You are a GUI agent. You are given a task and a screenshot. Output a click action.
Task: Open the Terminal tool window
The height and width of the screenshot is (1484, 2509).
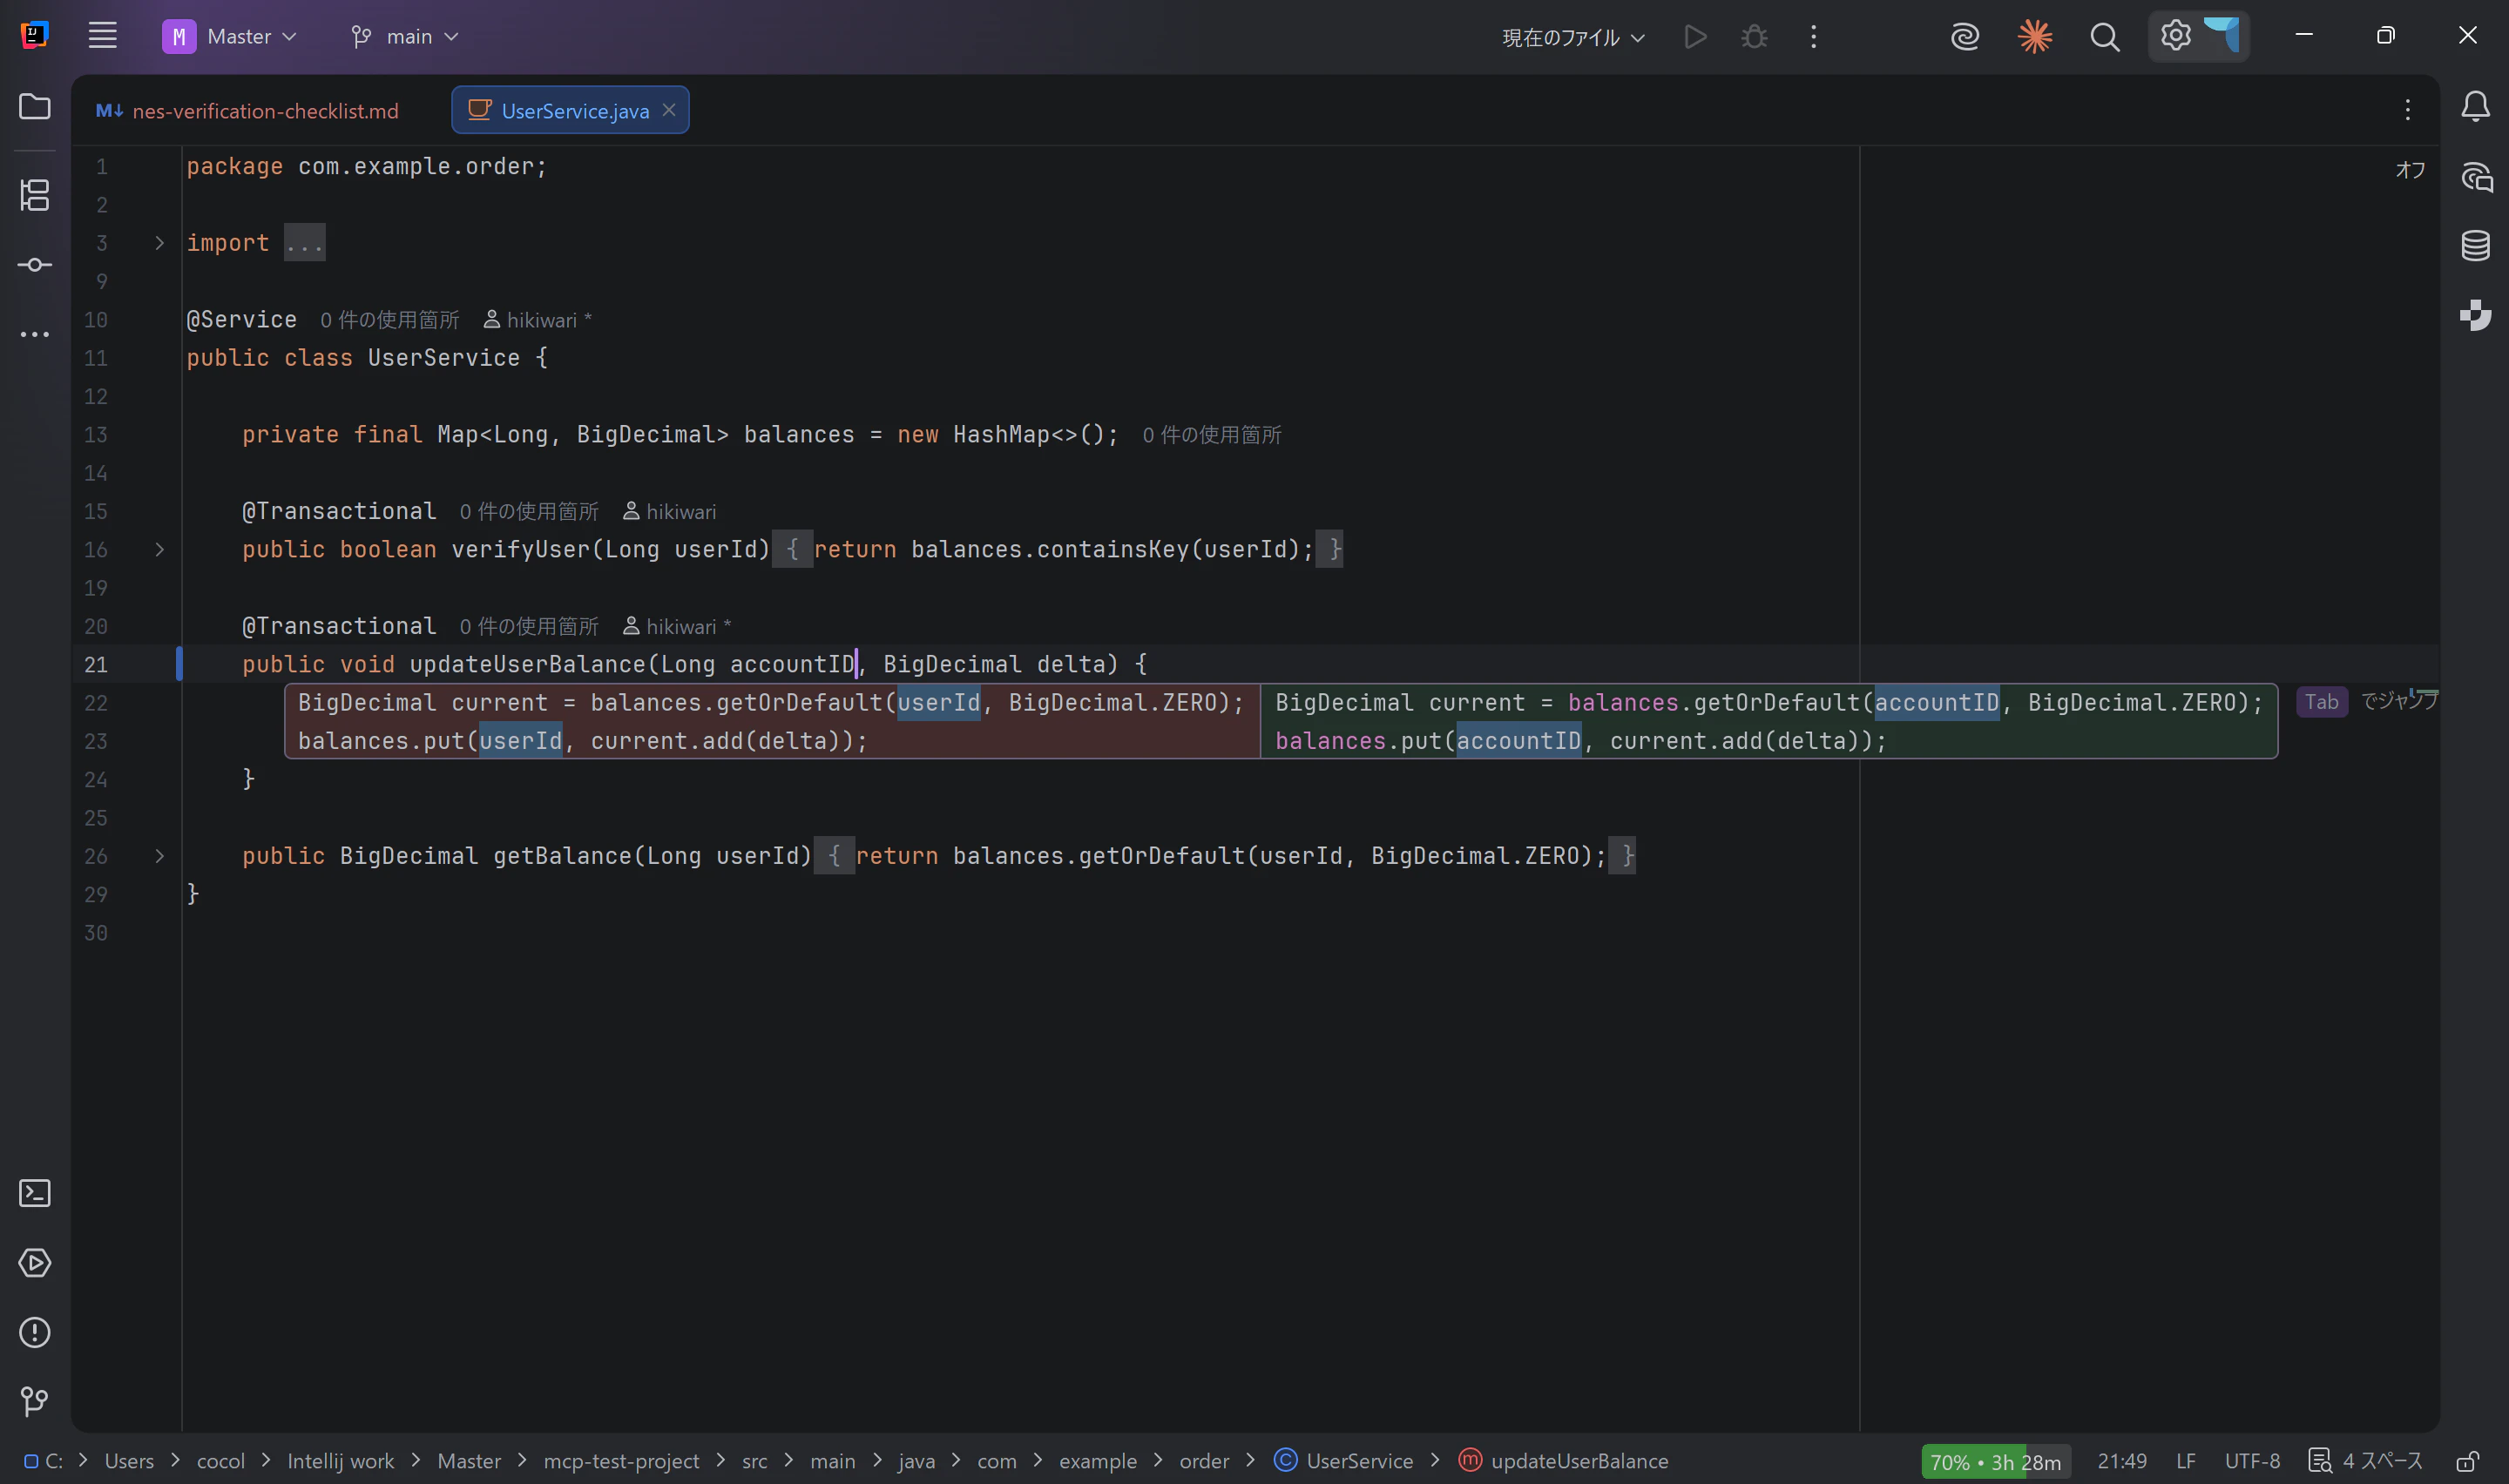[x=35, y=1193]
